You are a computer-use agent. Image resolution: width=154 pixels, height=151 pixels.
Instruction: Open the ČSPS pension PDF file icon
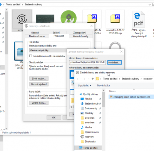pos(139,19)
